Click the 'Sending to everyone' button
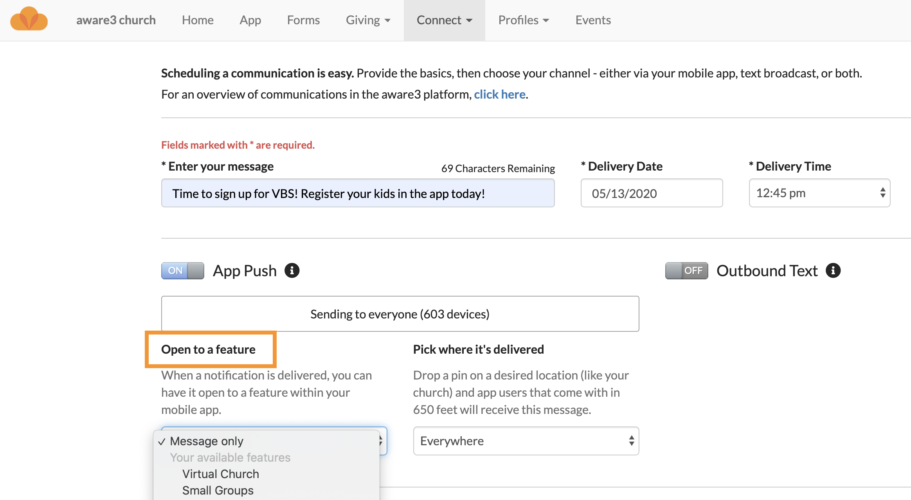The height and width of the screenshot is (500, 911). click(x=400, y=313)
